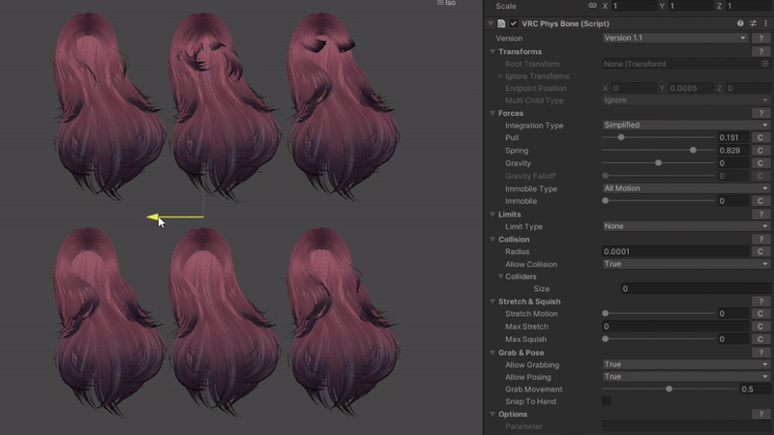This screenshot has height=435, width=774.
Task: Open the component preset settings icon
Action: tap(753, 23)
